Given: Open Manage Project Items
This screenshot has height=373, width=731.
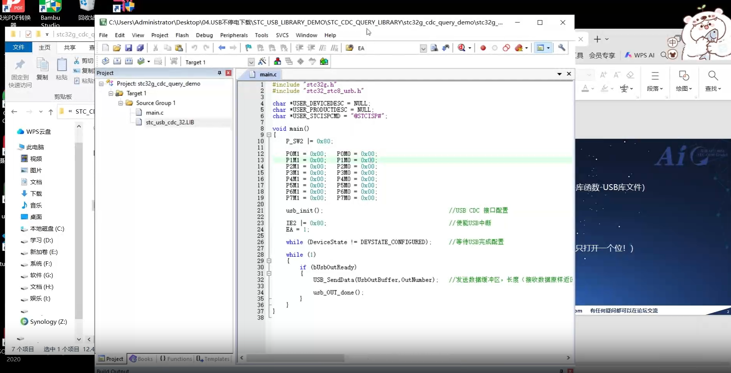Looking at the screenshot, I should tap(277, 61).
